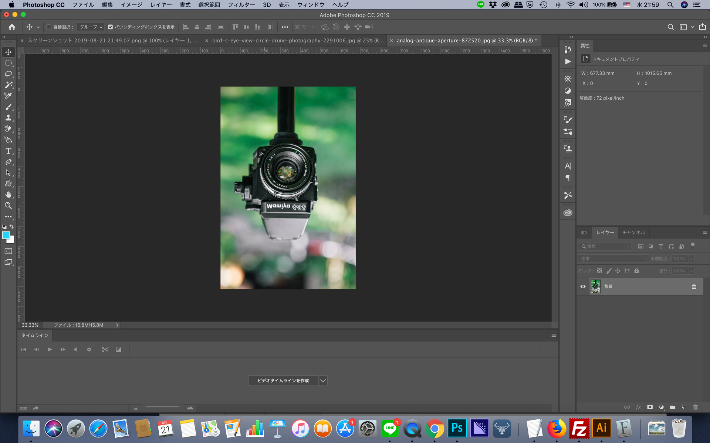This screenshot has width=710, height=443.
Task: Hide the 背景 layer with eye icon
Action: coord(583,286)
